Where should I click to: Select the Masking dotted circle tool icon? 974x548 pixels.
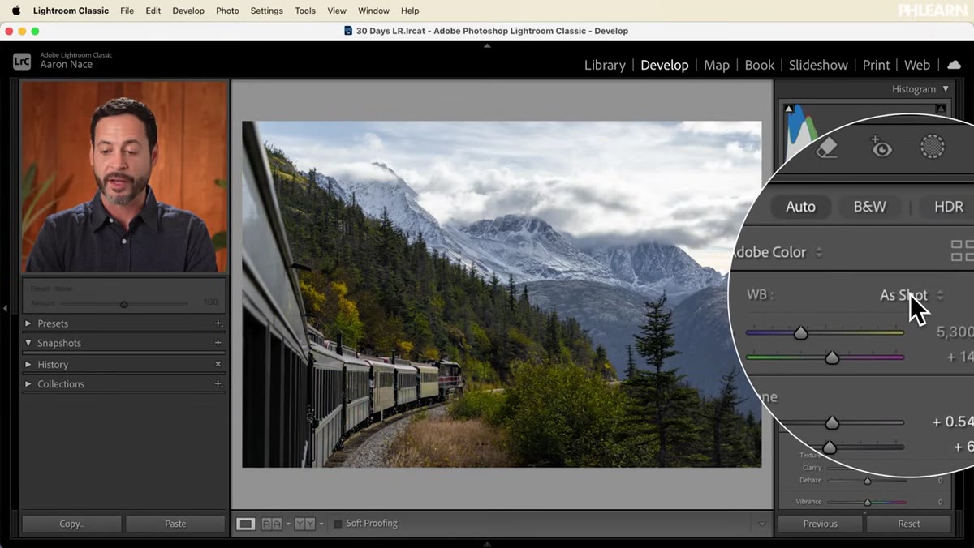pyautogui.click(x=932, y=147)
